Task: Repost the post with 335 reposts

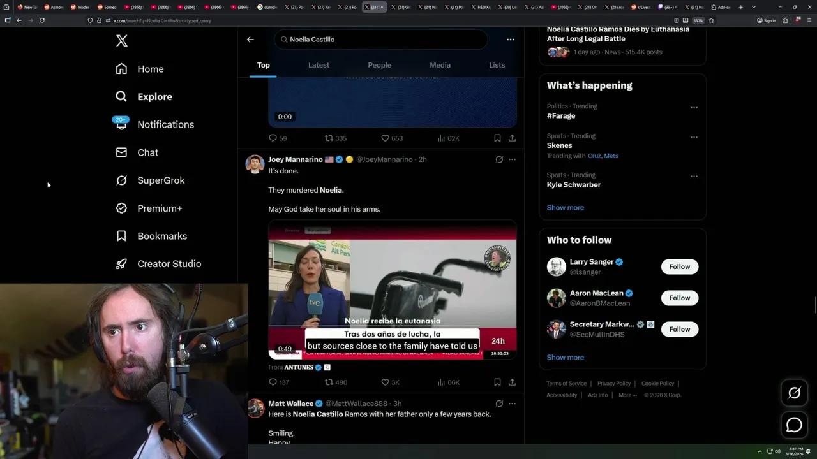Action: point(336,138)
